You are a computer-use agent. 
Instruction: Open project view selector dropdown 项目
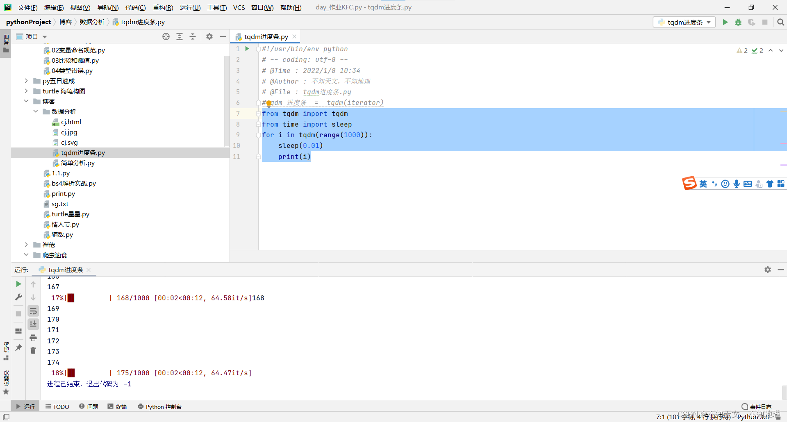(x=32, y=36)
